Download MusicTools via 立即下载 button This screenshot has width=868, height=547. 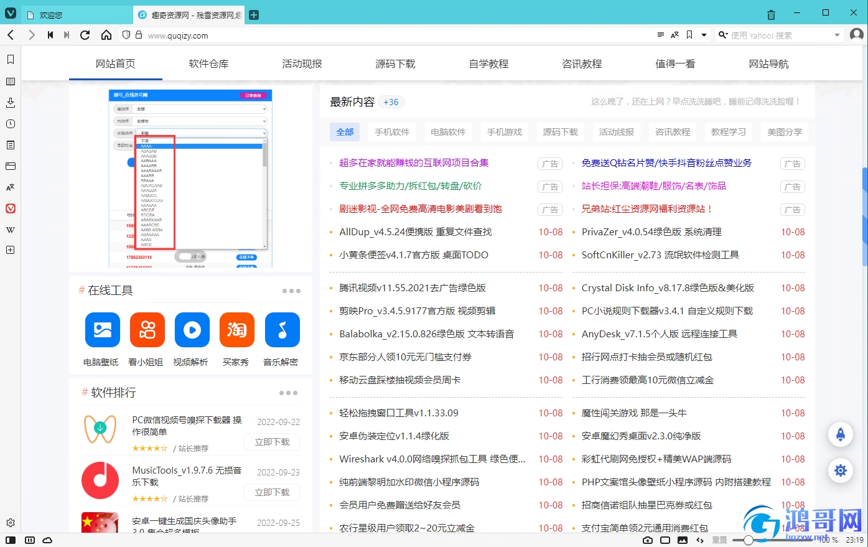click(x=272, y=492)
